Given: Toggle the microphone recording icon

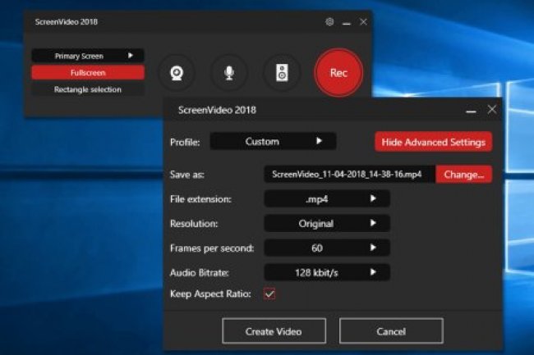Looking at the screenshot, I should [229, 73].
